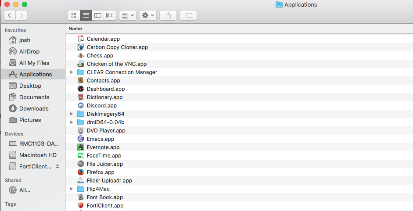This screenshot has width=413, height=211.
Task: Click the Share toolbar button
Action: pos(168,15)
